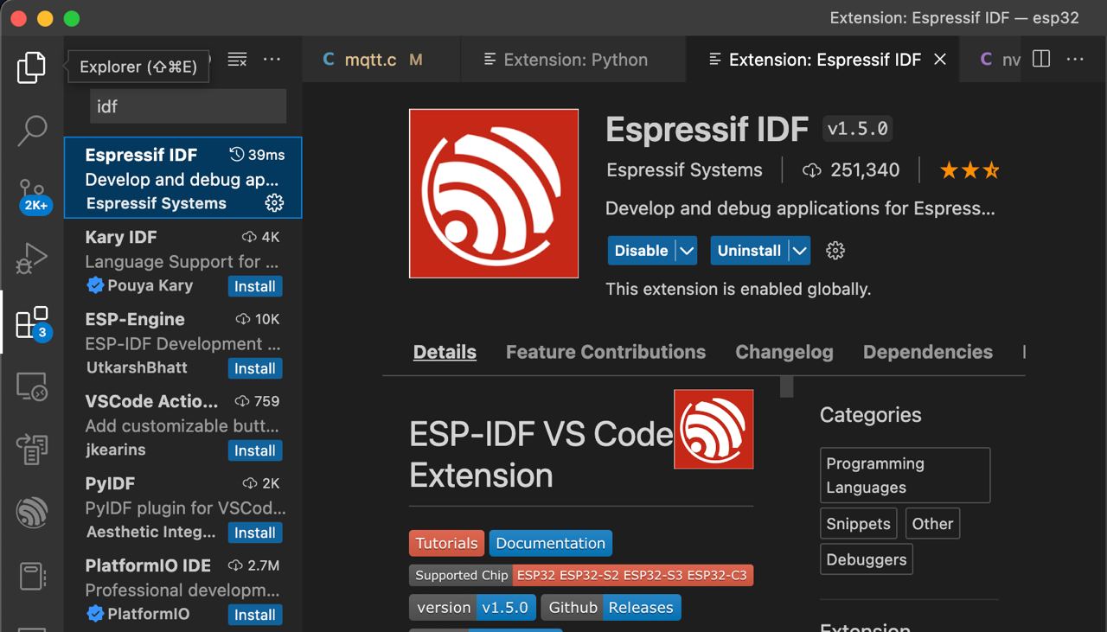Screen dimensions: 1107x632
Task: Click the document-with-arrows icon in the activity bar
Action: (31, 450)
